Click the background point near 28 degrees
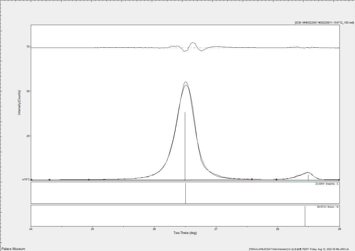Image resolution: width=355 pixels, height=251 pixels. 276,179
